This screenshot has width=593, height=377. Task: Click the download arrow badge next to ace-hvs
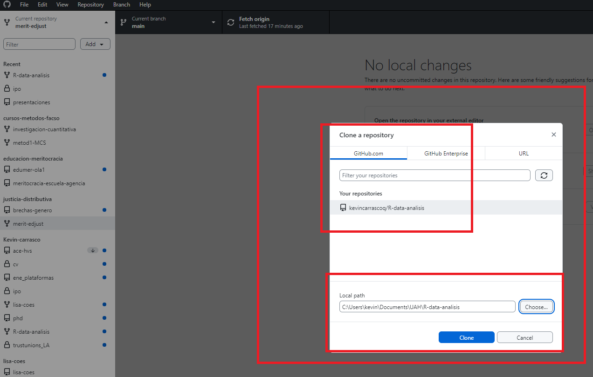click(x=93, y=251)
